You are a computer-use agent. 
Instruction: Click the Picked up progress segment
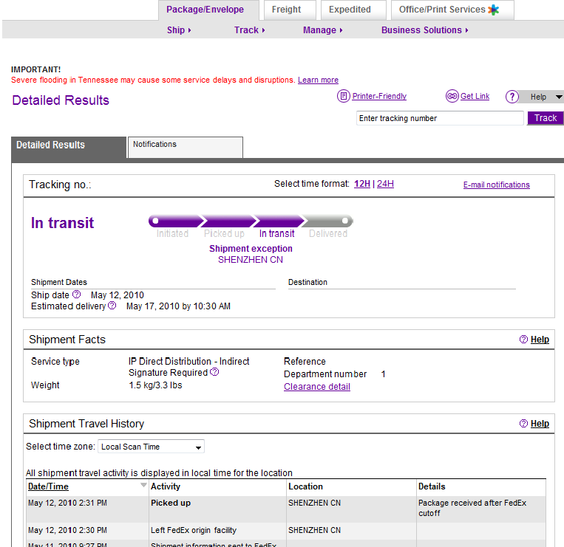[x=228, y=221]
